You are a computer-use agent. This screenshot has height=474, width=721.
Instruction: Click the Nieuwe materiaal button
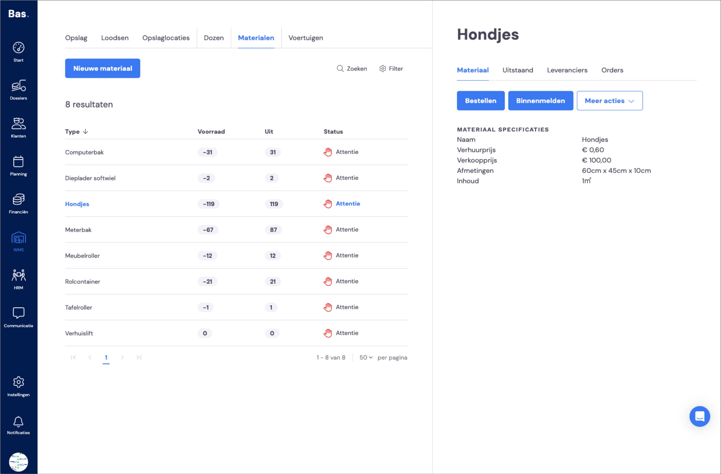pos(102,68)
